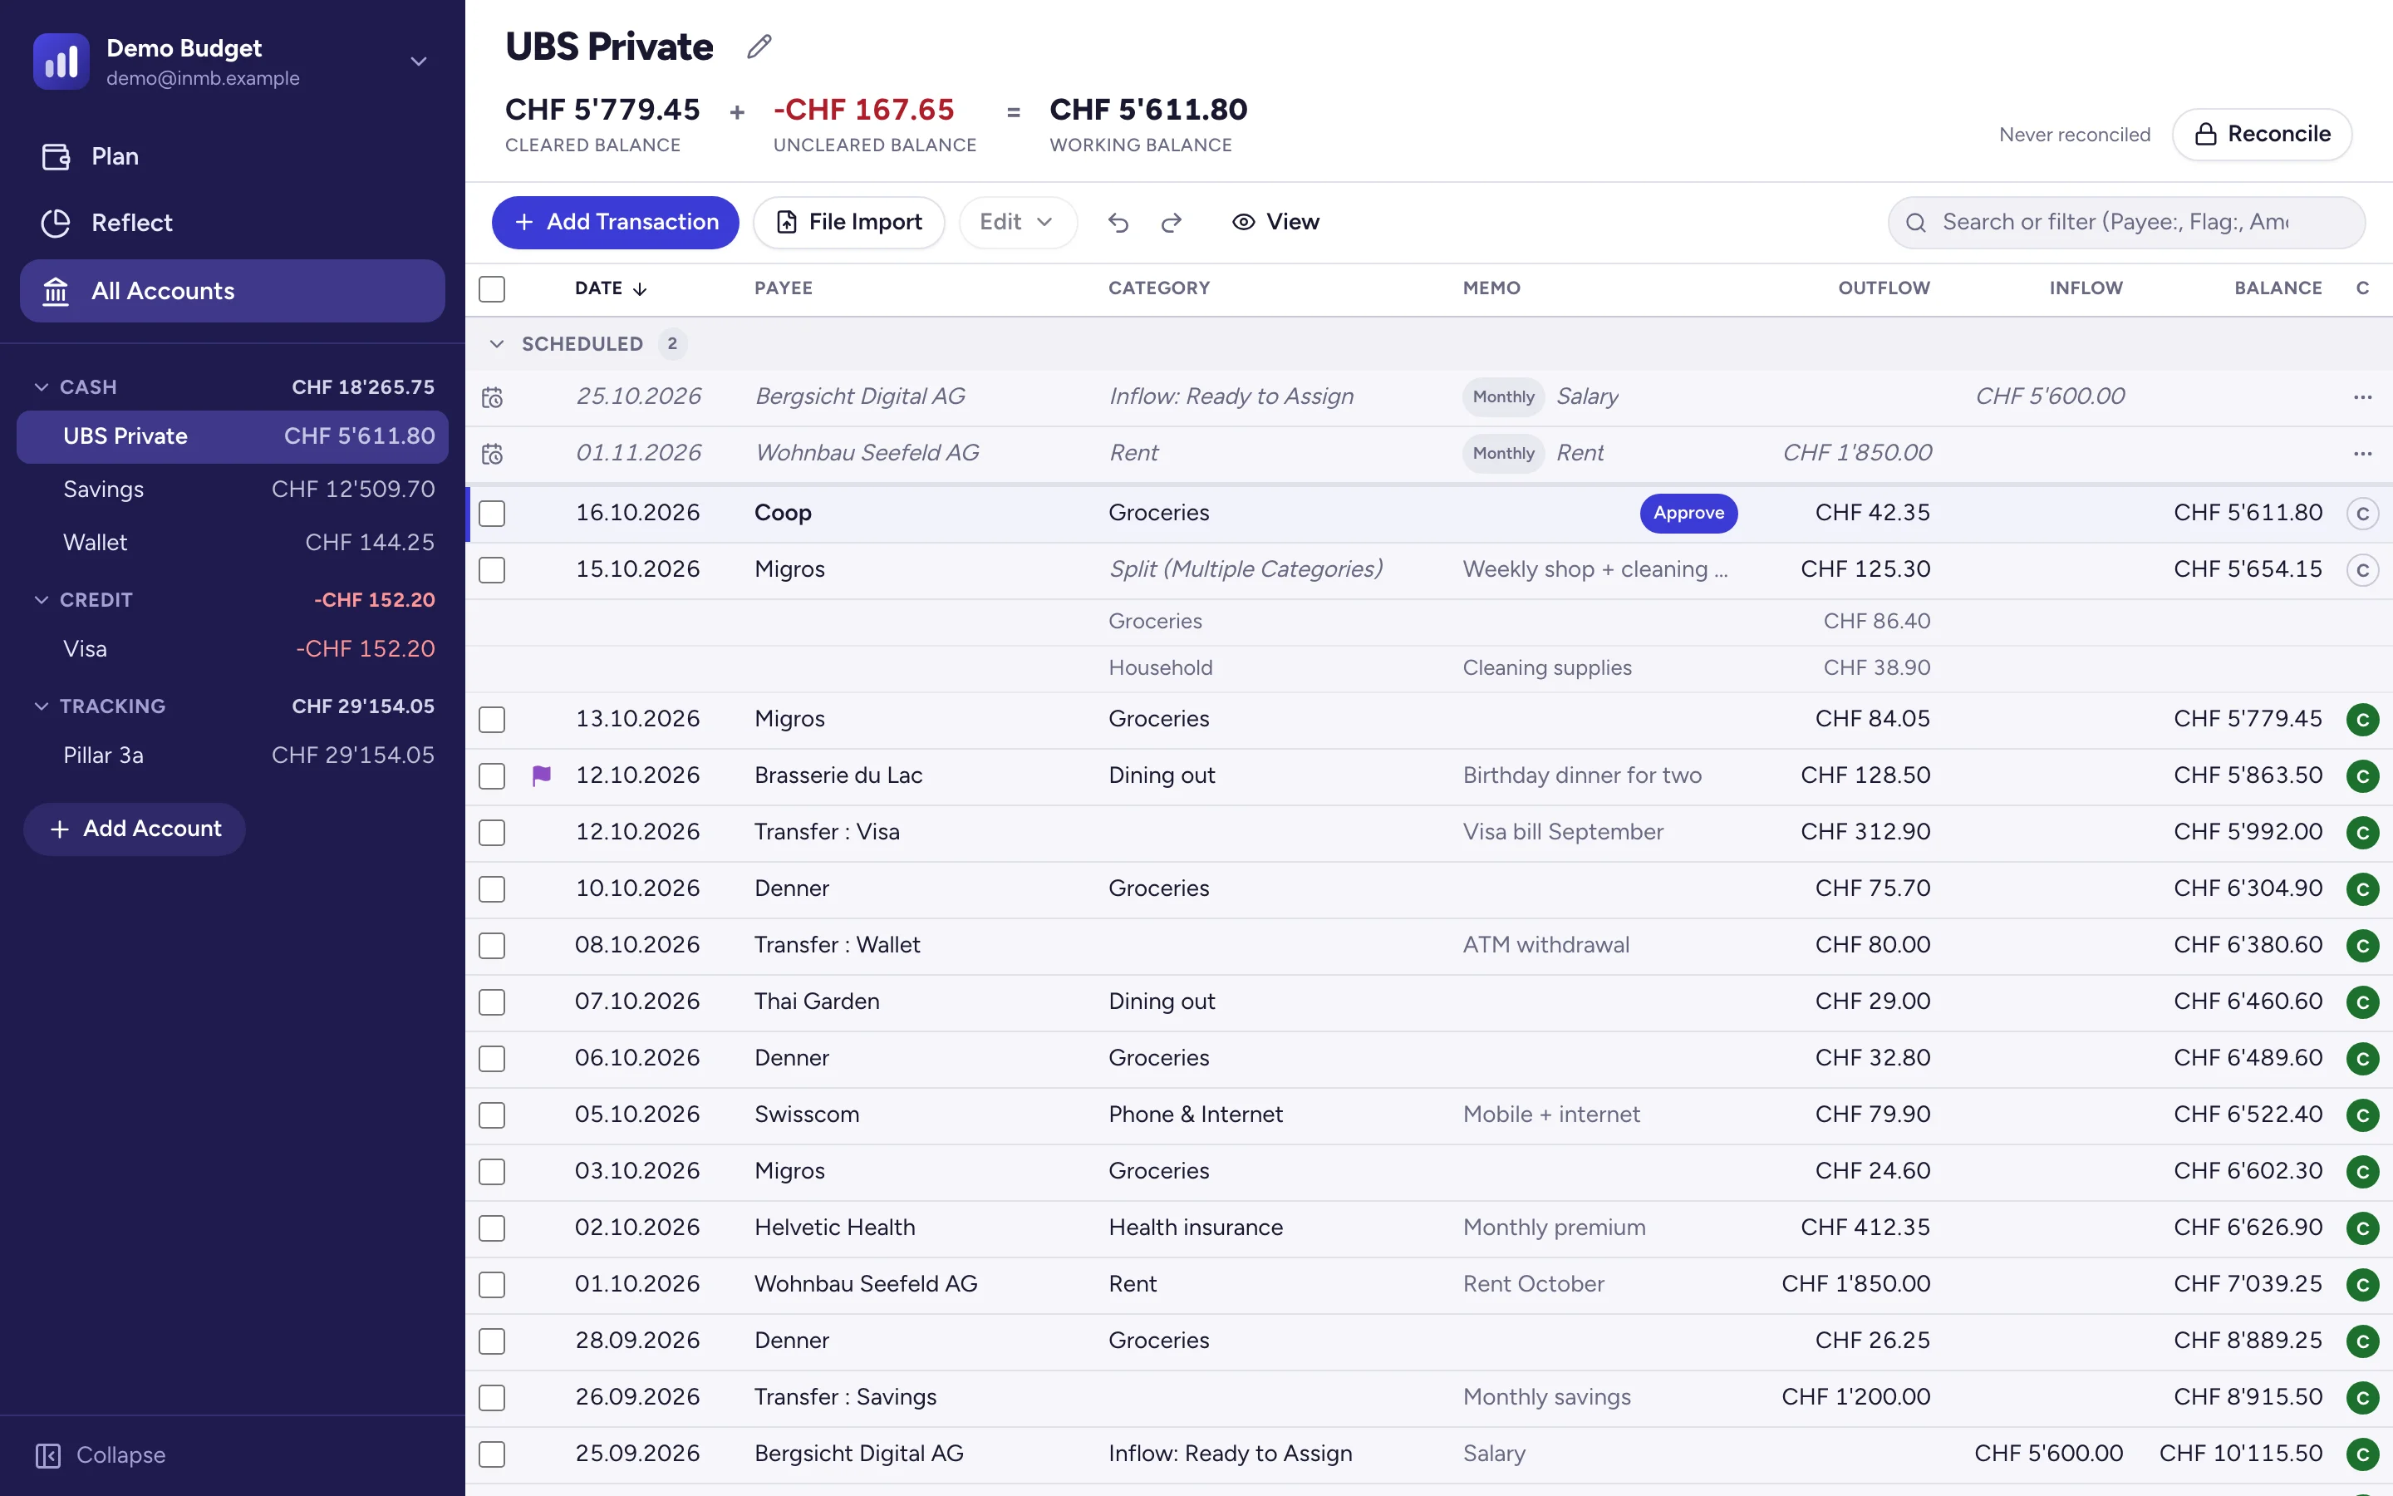This screenshot has width=2393, height=1496.
Task: Click the undo arrow icon
Action: pos(1118,223)
